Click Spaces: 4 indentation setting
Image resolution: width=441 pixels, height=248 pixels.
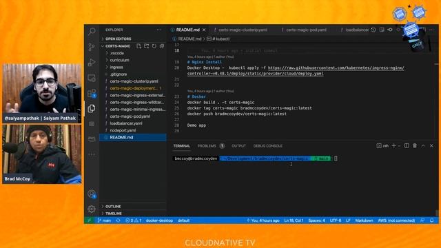point(316,220)
